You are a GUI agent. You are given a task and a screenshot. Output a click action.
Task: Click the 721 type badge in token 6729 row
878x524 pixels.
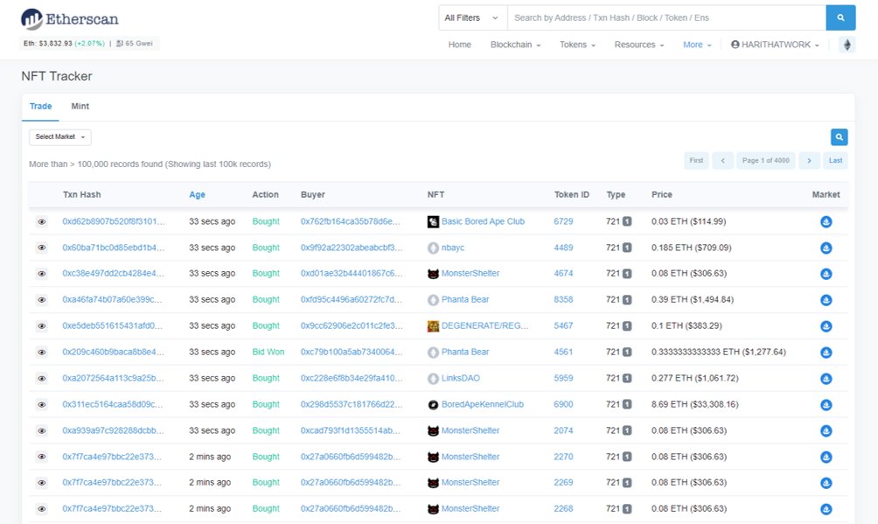click(x=619, y=221)
